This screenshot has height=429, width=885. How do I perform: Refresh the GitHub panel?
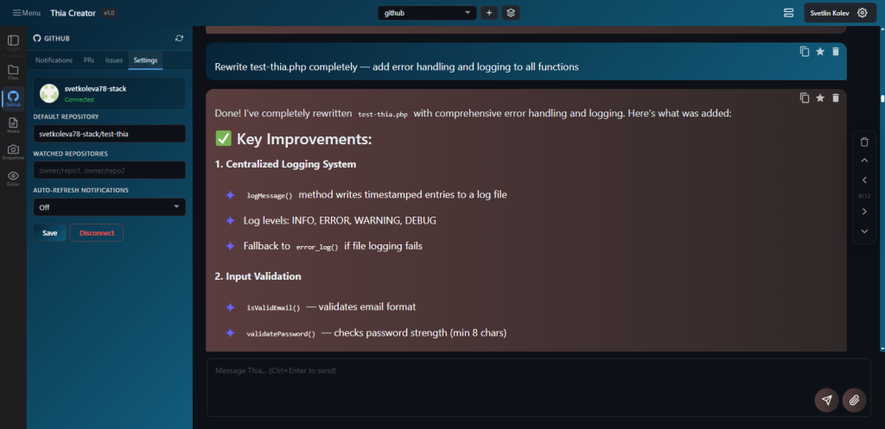click(x=180, y=38)
